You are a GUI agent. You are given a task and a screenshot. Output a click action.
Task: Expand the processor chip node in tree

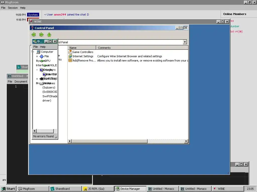click(x=37, y=79)
